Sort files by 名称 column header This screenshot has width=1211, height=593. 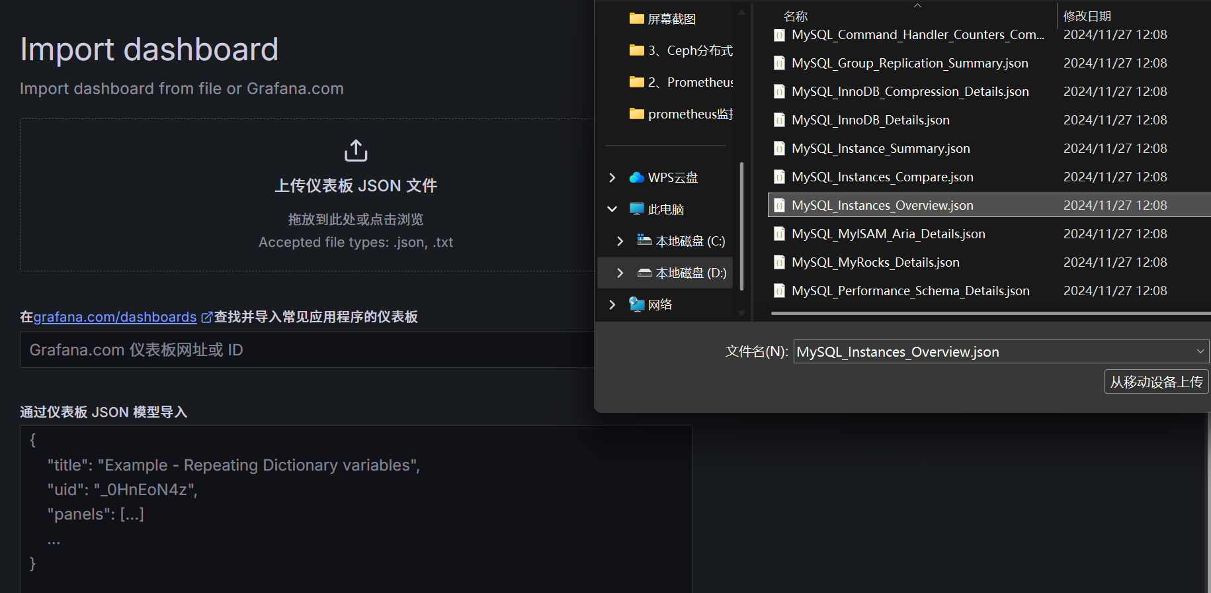[x=796, y=16]
